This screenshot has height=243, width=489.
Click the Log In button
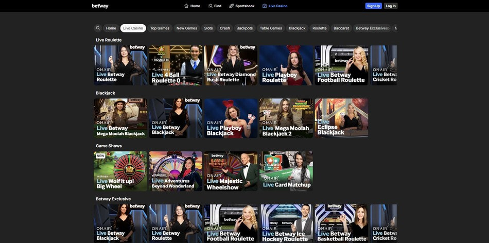coord(391,6)
